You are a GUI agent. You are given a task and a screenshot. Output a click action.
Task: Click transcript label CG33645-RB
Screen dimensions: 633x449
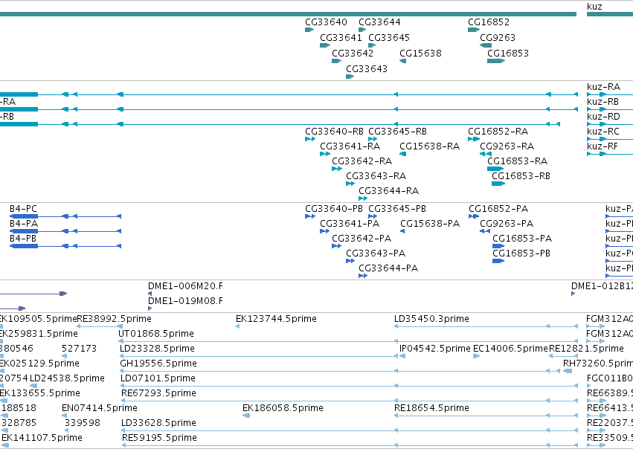click(x=397, y=132)
